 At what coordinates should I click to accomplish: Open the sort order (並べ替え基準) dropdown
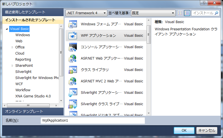click(153, 13)
